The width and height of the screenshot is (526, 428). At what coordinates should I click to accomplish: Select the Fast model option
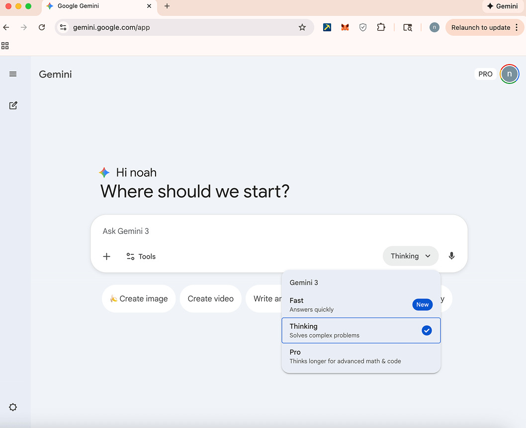tap(361, 305)
